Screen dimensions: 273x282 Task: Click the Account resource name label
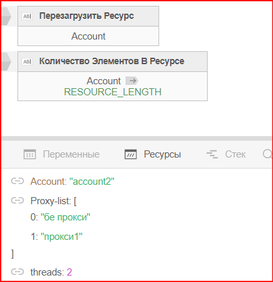(x=49, y=182)
